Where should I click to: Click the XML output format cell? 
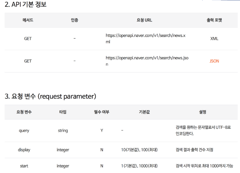[x=214, y=39]
